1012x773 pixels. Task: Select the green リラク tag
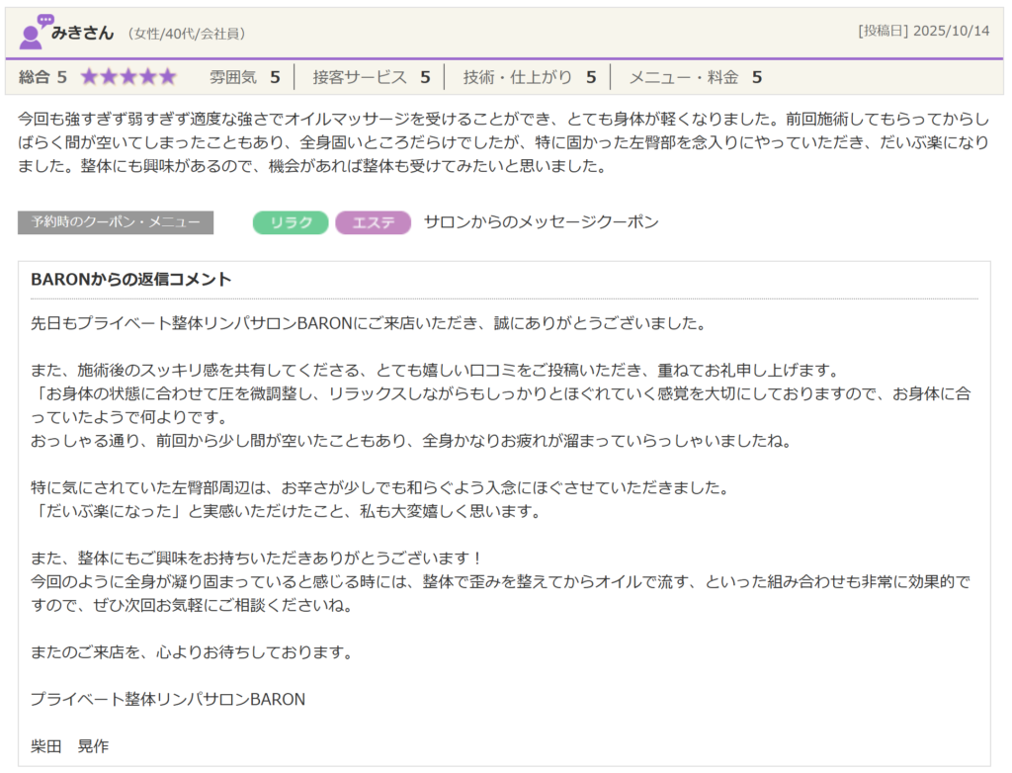[x=291, y=223]
